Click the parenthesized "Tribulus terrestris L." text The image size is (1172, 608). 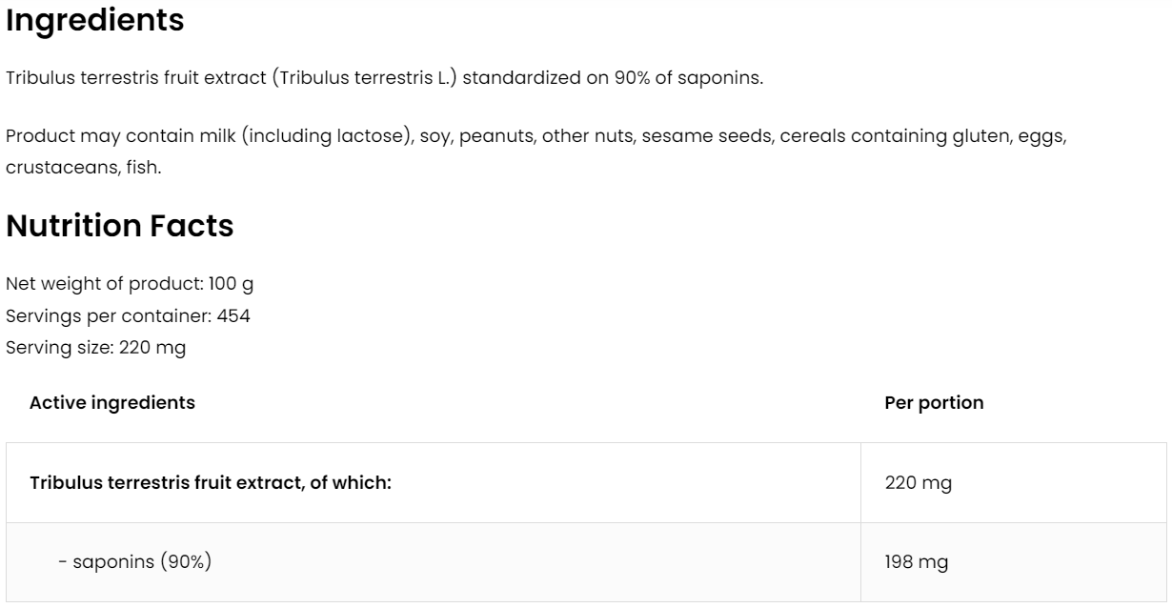pos(364,78)
